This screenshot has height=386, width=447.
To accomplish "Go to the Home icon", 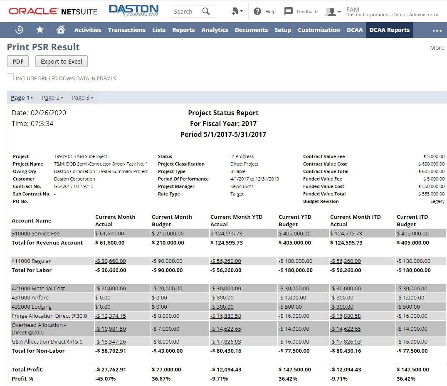I will pyautogui.click(x=60, y=30).
